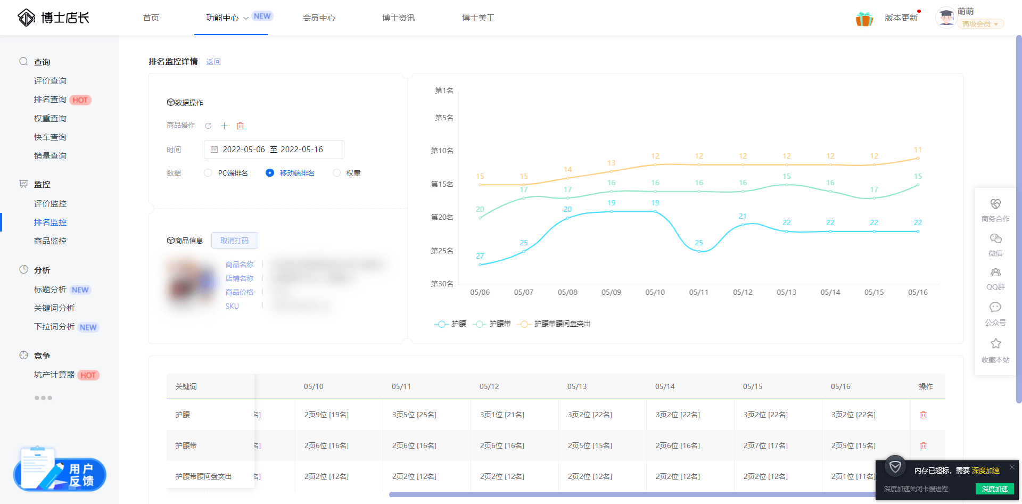Expand the 功能中心 dropdown menu

click(x=227, y=18)
